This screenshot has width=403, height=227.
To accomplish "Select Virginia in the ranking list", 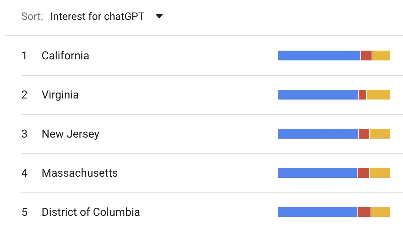I will [60, 95].
